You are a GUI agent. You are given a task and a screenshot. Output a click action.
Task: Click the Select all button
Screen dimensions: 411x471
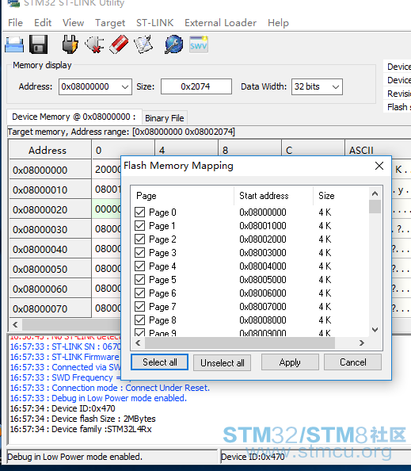(x=160, y=362)
